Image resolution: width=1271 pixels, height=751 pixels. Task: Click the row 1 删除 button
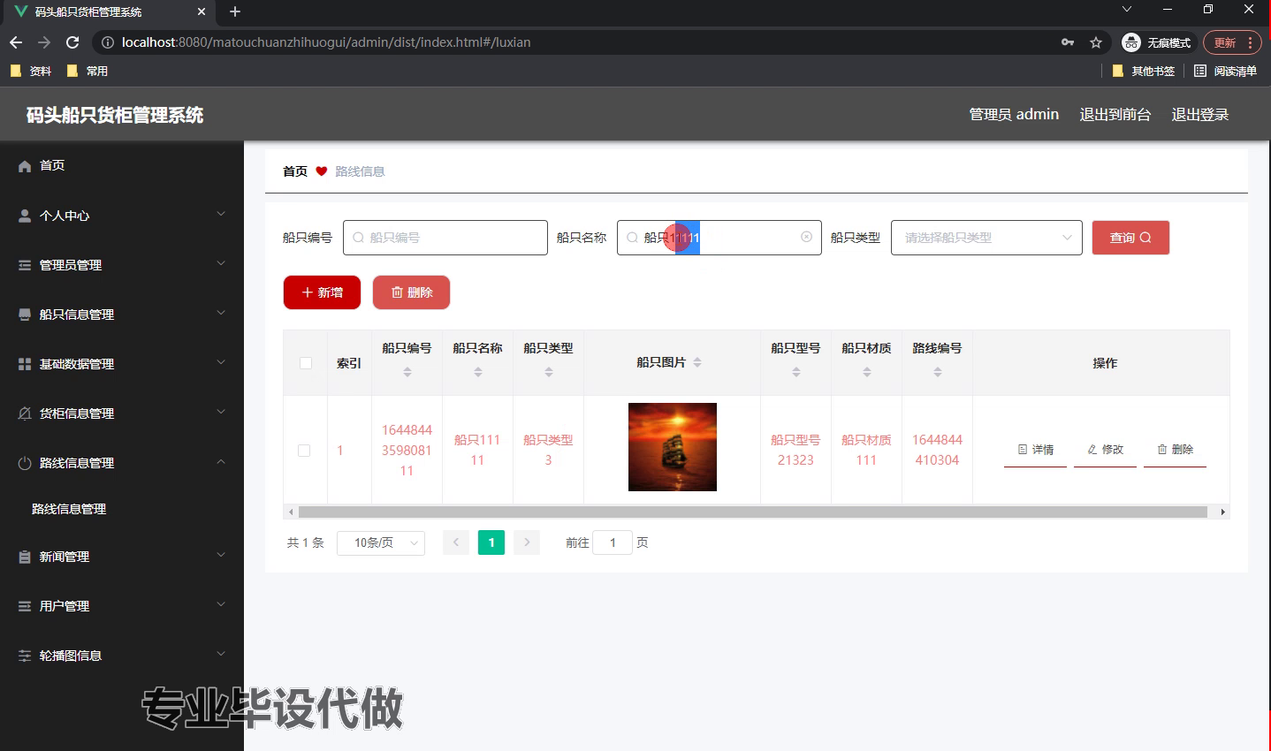[x=1175, y=450]
